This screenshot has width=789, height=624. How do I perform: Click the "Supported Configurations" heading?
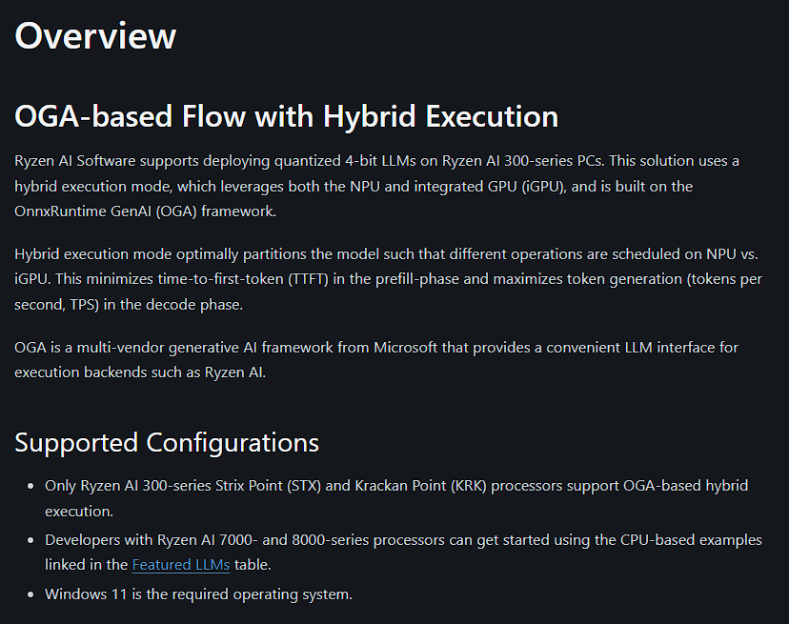tap(167, 443)
